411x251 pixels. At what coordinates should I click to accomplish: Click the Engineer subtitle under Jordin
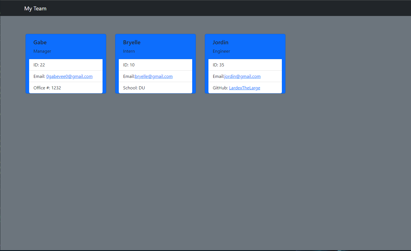pos(221,51)
